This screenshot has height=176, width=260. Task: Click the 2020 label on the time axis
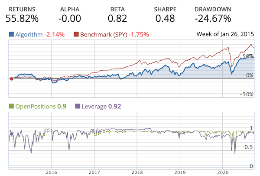[x=222, y=172]
